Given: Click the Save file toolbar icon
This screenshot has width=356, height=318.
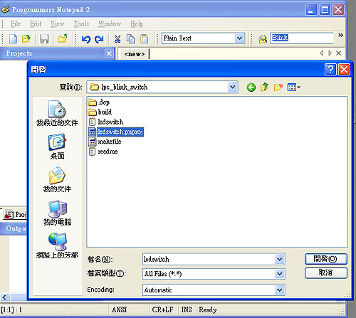Looking at the screenshot, I should (44, 38).
